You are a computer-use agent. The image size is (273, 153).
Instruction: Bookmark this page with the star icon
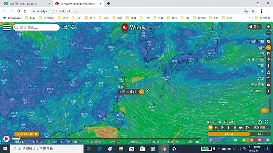253,11
